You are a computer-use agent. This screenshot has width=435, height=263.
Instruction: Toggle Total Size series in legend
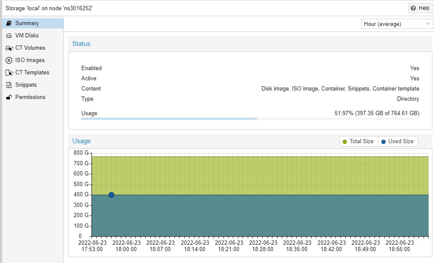358,141
